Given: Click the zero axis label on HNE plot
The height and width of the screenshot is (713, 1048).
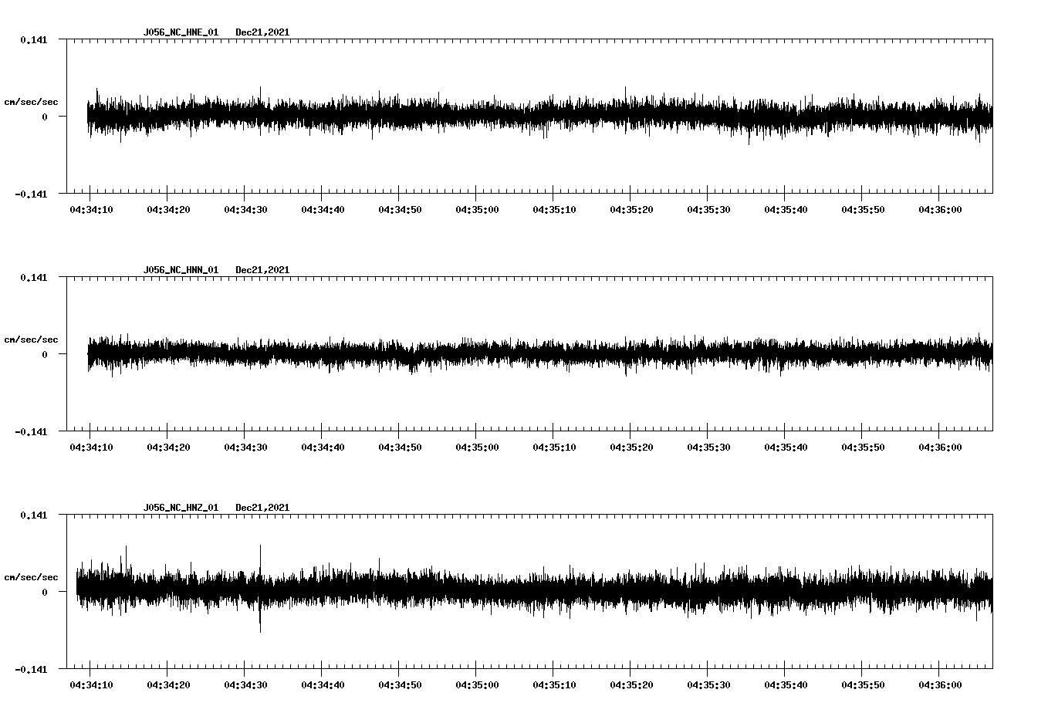Looking at the screenshot, I should point(45,117).
